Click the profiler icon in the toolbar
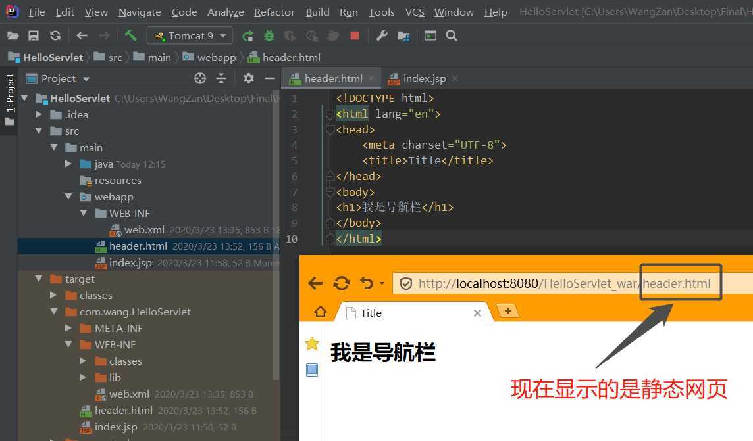This screenshot has height=441, width=753. (312, 35)
